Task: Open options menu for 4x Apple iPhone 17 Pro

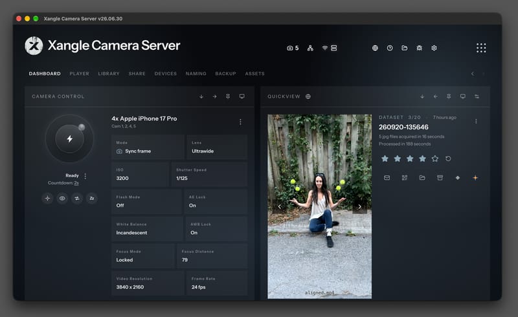Action: click(240, 122)
